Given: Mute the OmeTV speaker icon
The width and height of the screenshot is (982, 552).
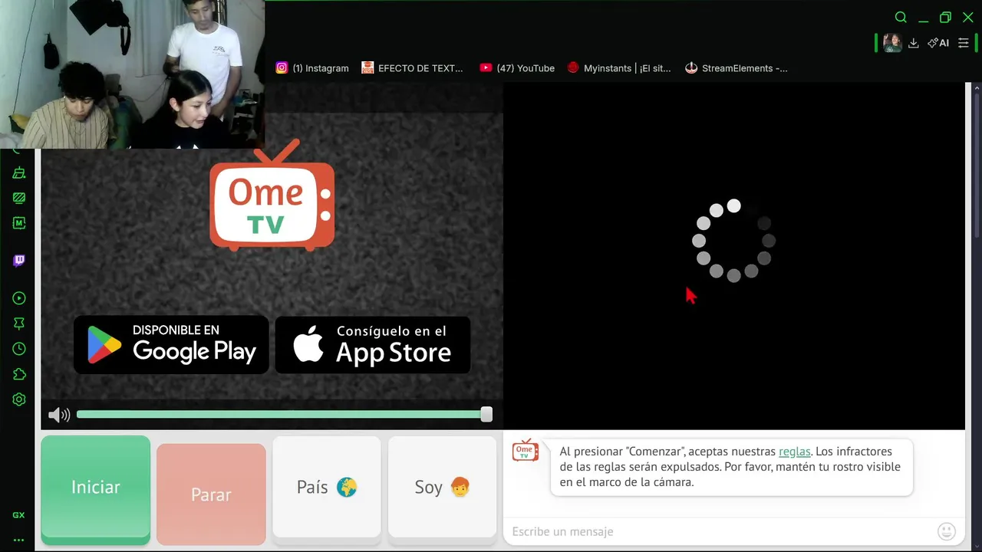Looking at the screenshot, I should 59,415.
